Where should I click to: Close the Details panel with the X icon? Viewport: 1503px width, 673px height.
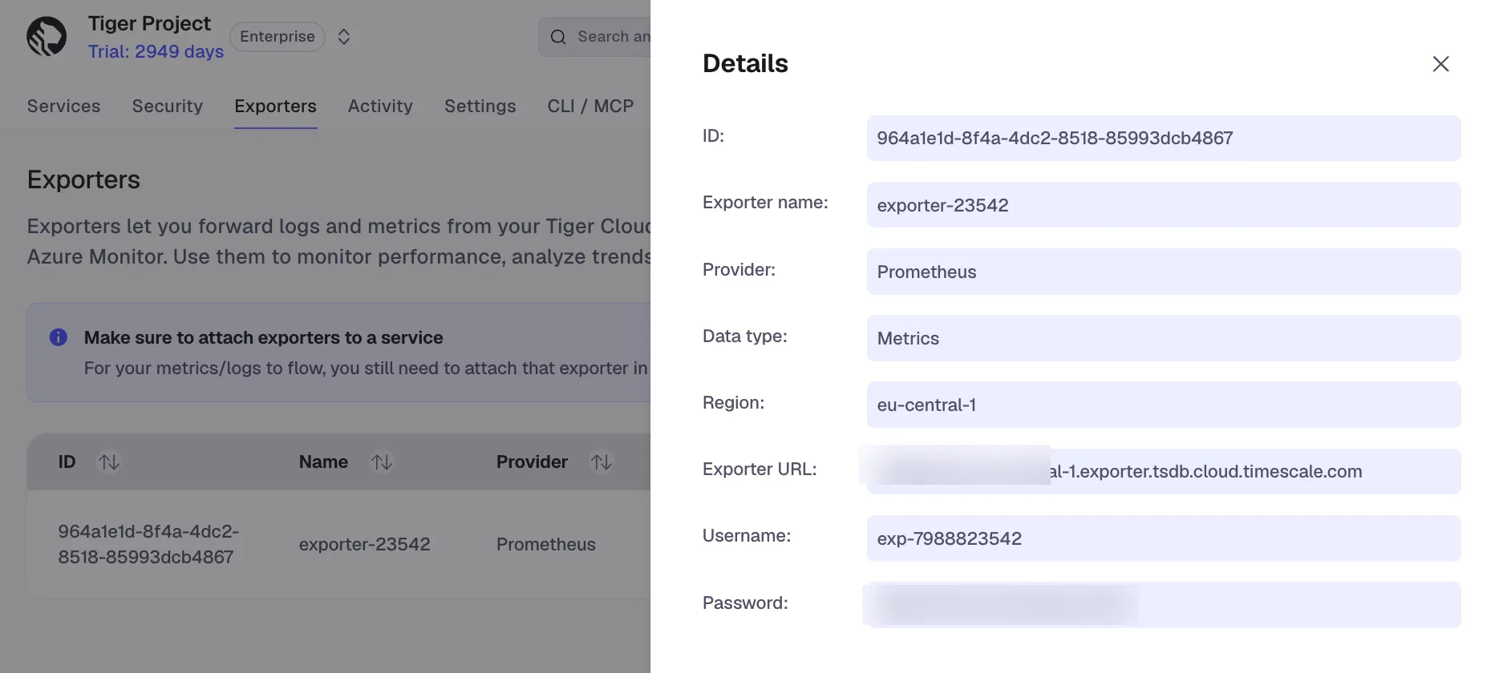pos(1440,64)
